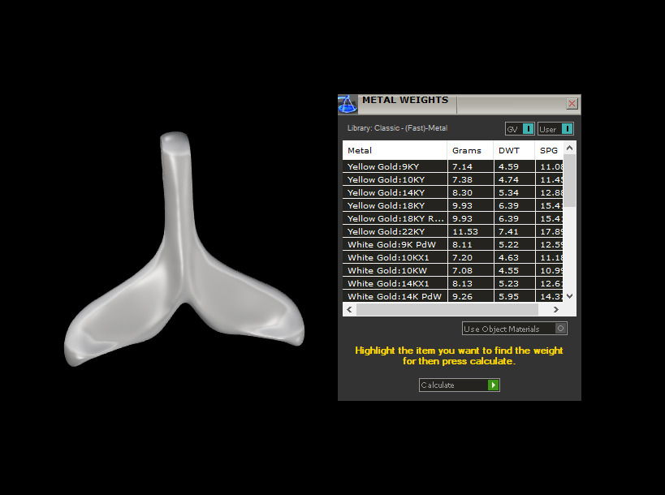Select the Yellow Gold:18KY R... row
Viewport: 665px width, 495px height.
(x=453, y=218)
